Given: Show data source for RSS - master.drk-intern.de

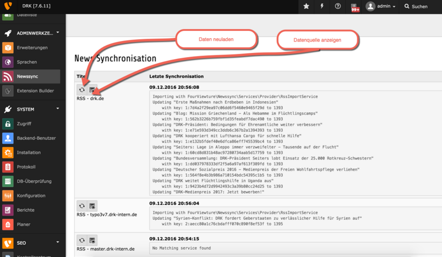Looking at the screenshot, I should click(93, 240).
